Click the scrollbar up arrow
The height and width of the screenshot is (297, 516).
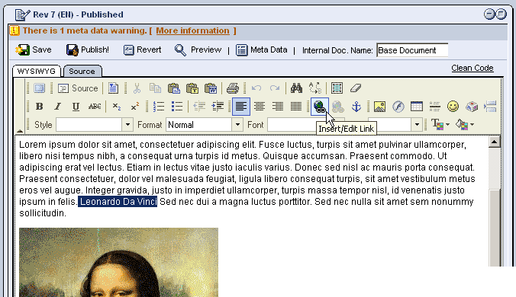tap(495, 142)
